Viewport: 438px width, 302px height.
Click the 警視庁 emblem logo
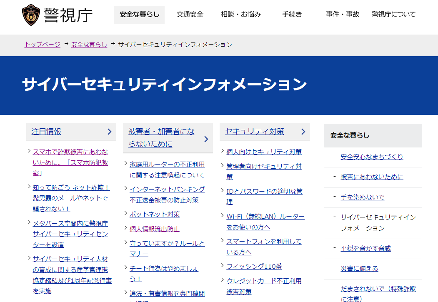[32, 15]
